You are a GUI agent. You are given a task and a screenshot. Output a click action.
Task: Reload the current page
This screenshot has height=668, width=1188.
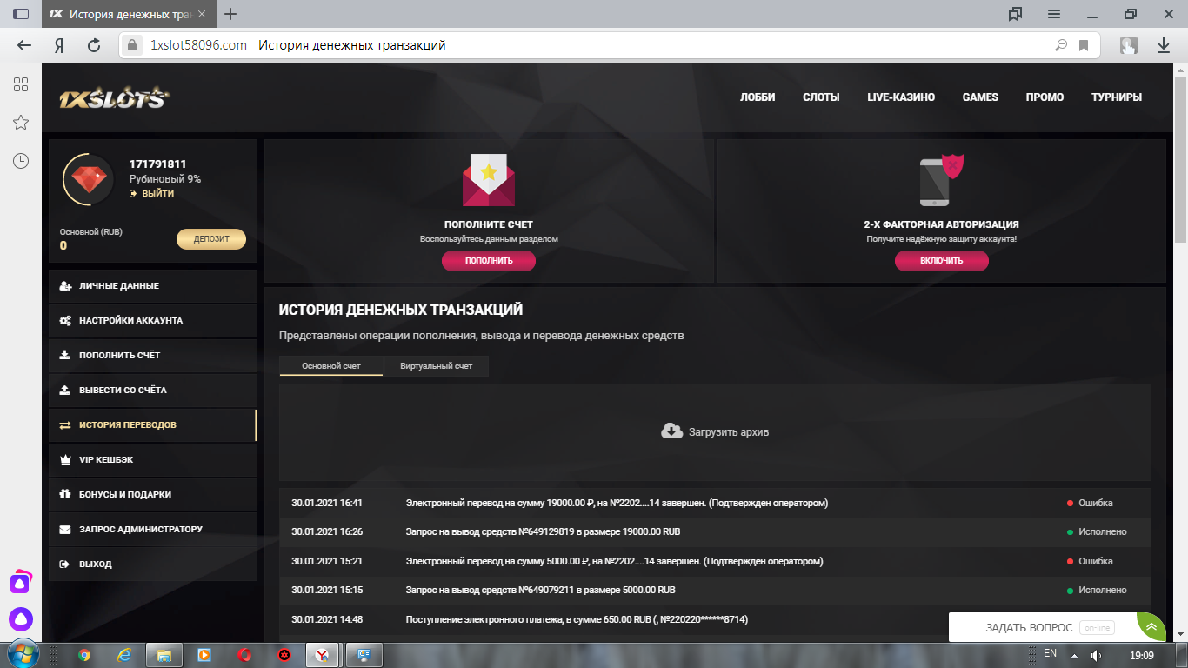[x=94, y=45]
